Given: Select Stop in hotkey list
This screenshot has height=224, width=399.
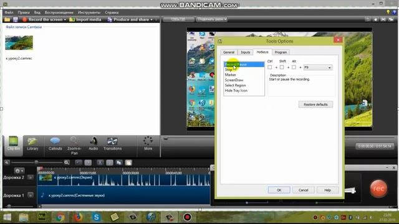Looking at the screenshot, I should pyautogui.click(x=244, y=69).
